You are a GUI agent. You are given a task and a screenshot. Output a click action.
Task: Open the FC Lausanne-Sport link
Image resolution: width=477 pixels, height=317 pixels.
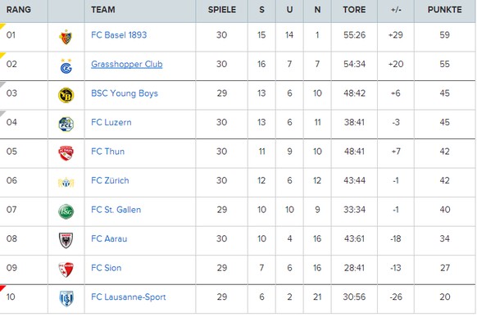(x=128, y=297)
